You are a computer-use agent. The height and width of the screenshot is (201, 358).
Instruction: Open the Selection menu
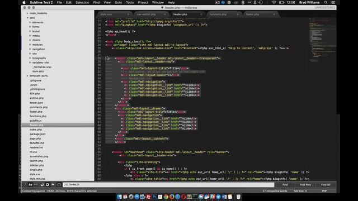pos(82,2)
